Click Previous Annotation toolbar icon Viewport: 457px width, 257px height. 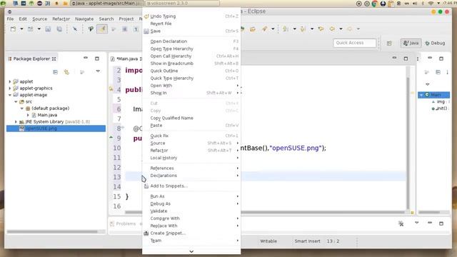click(303, 29)
